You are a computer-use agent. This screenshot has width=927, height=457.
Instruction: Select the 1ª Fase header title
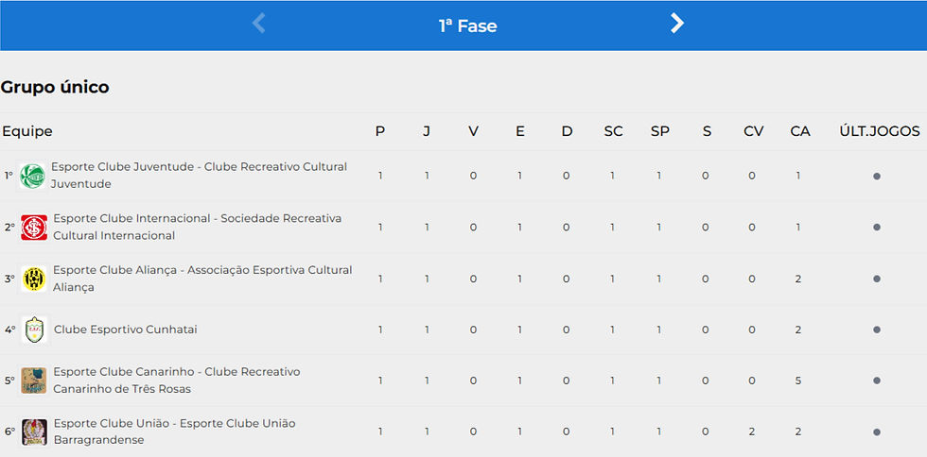click(x=467, y=26)
